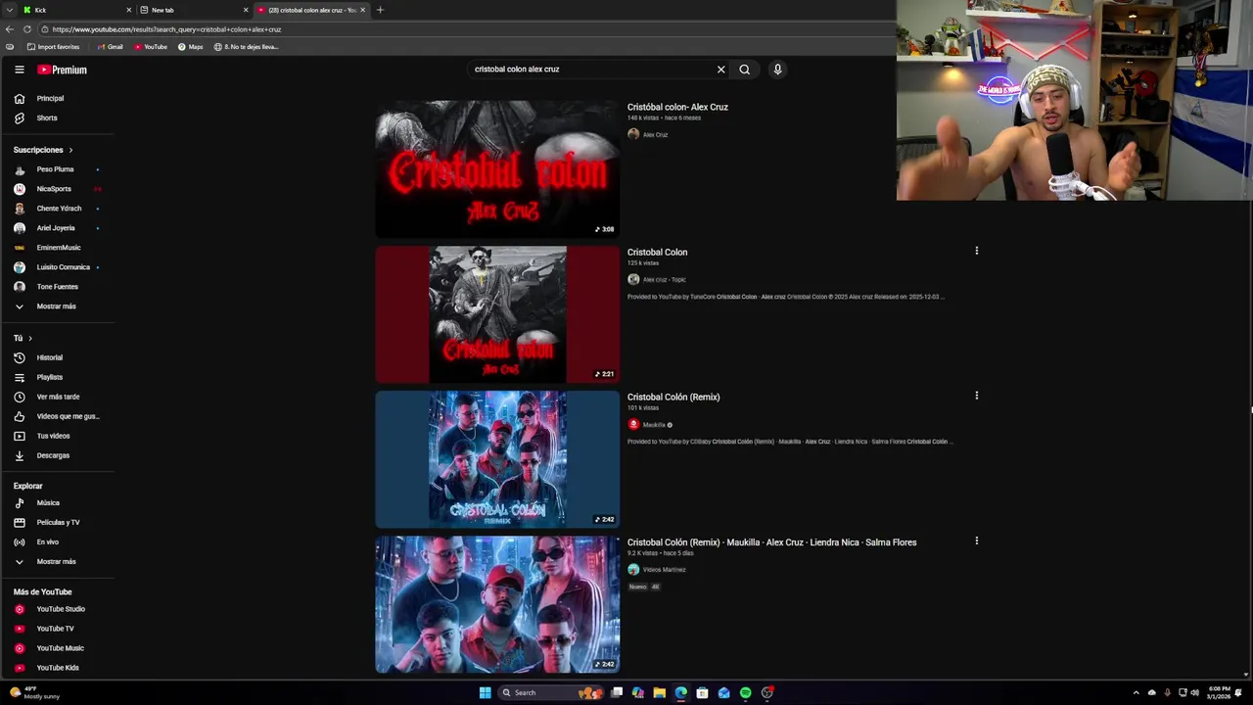Expand the Tú section arrow

[x=30, y=338]
